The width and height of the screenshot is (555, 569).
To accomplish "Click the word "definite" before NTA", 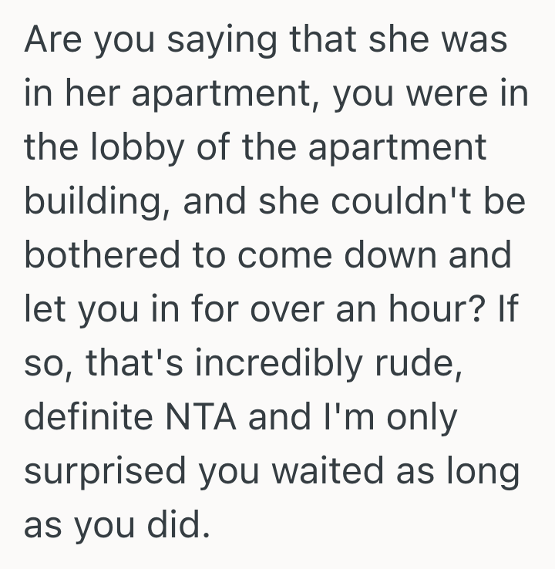I will click(x=90, y=417).
